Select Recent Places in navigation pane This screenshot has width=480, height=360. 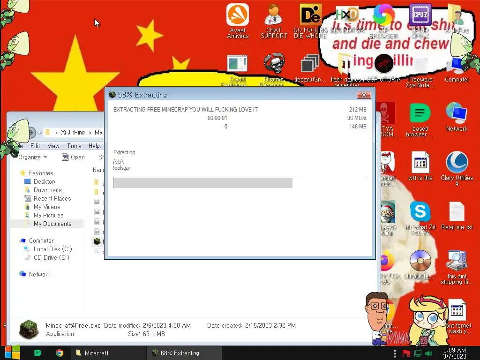pyautogui.click(x=48, y=198)
